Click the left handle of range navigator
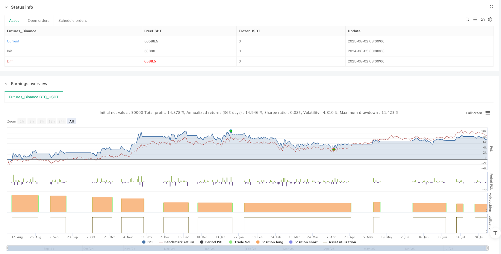This screenshot has height=254, width=501. click(x=7, y=248)
